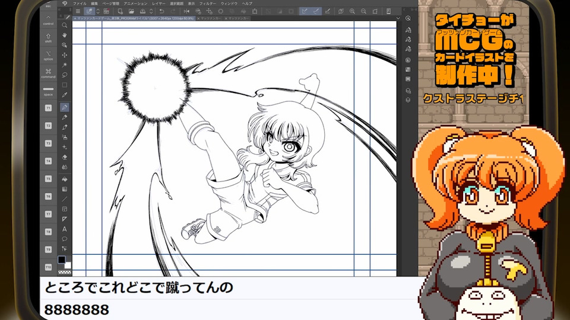Image resolution: width=570 pixels, height=320 pixels.
Task: Toggle the command modifier key
Action: [x=48, y=73]
